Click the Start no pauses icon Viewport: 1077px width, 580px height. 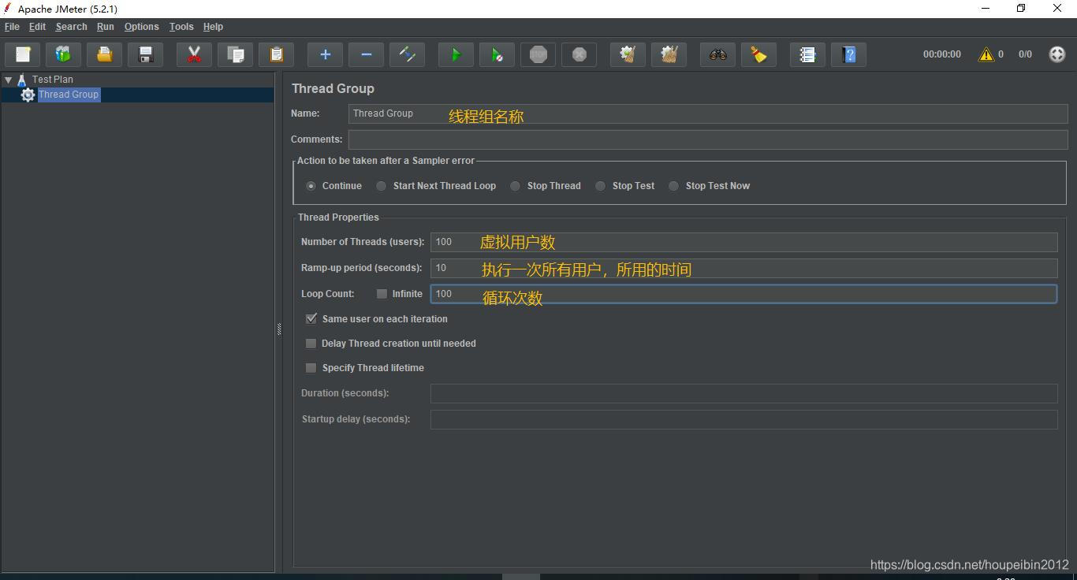(x=497, y=54)
